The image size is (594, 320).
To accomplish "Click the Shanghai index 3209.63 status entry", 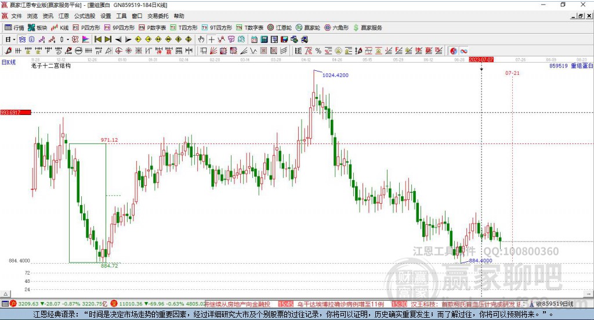I will pyautogui.click(x=59, y=304).
